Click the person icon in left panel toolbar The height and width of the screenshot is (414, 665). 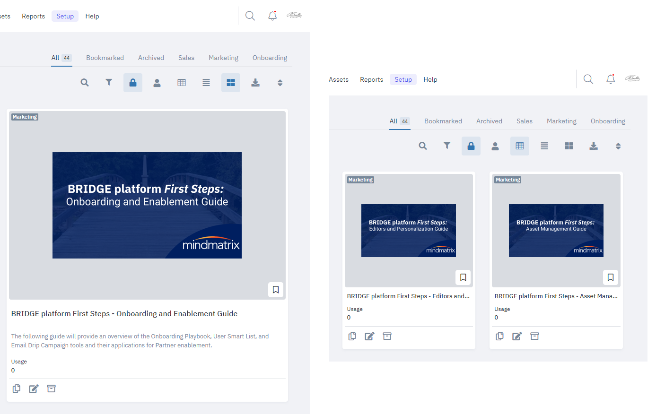[157, 83]
